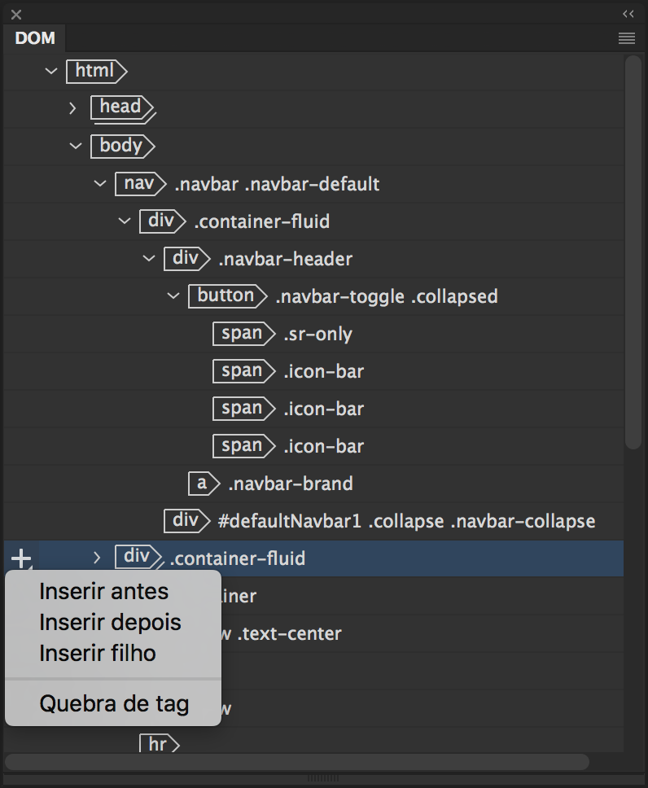Switch to the DOM tab
The width and height of the screenshot is (648, 788).
pos(35,38)
